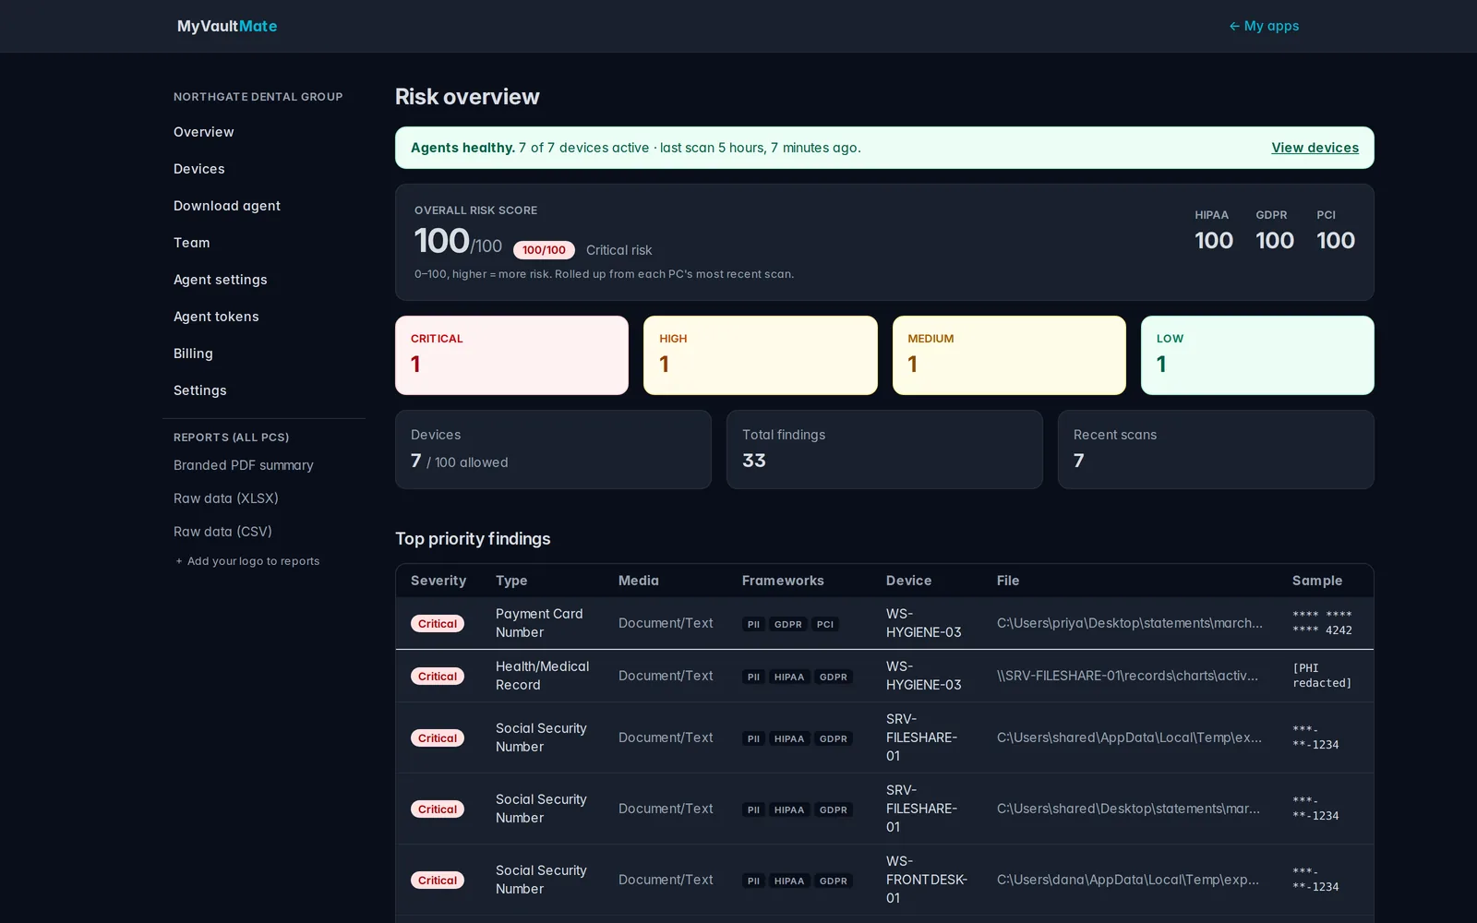Select the MEDIUM findings card

click(1009, 355)
